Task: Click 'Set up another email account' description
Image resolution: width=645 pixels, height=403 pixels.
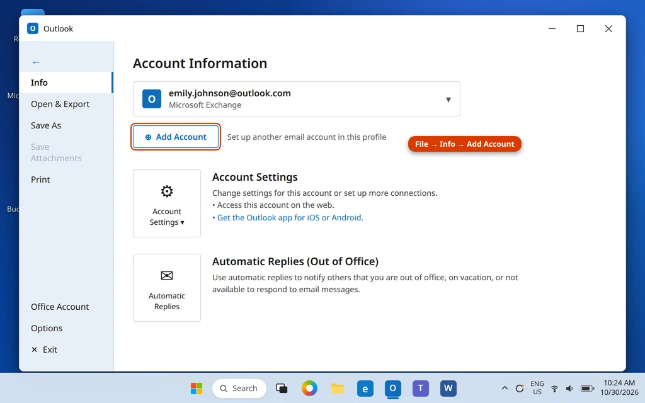Action: click(307, 137)
